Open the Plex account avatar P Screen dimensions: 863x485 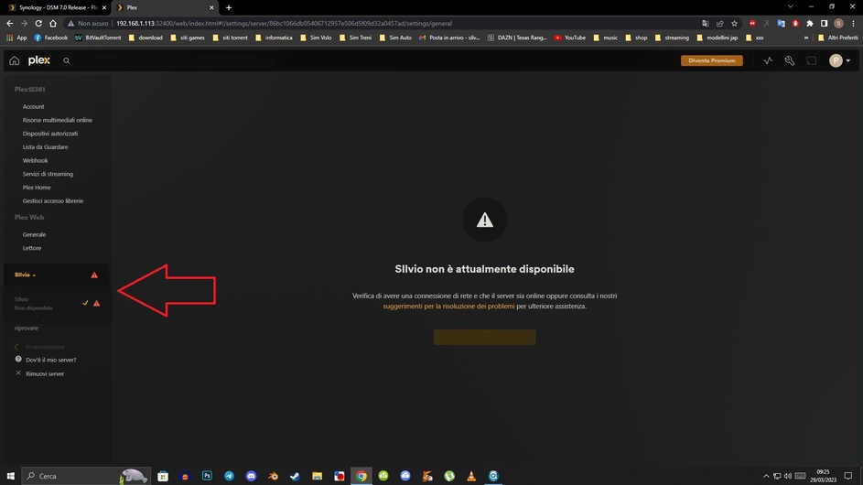pos(836,60)
